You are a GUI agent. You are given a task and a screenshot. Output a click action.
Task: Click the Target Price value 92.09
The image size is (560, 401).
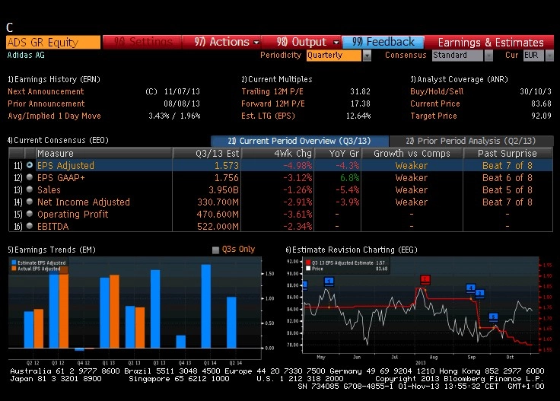point(541,116)
